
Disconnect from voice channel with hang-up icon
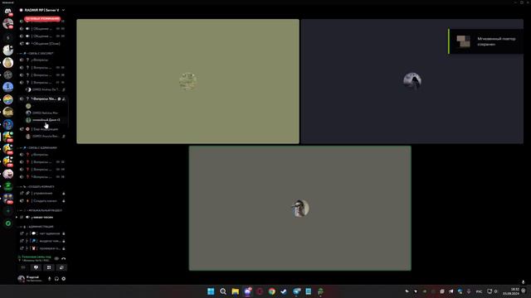64,258
